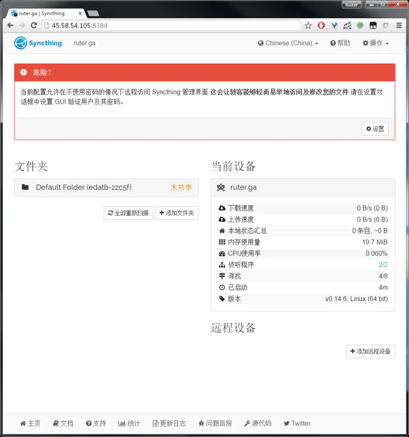
Task: Expand the Default Folder panel
Action: pyautogui.click(x=106, y=187)
